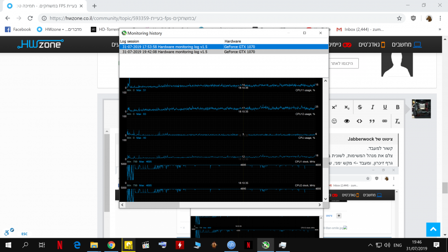Viewport: 448px width, 252px height.
Task: Insert a hyperlink using the chain icon
Action: [384, 121]
